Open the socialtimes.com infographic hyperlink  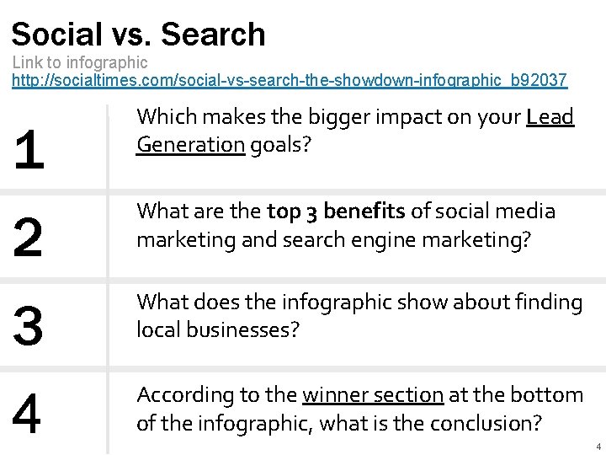(290, 80)
